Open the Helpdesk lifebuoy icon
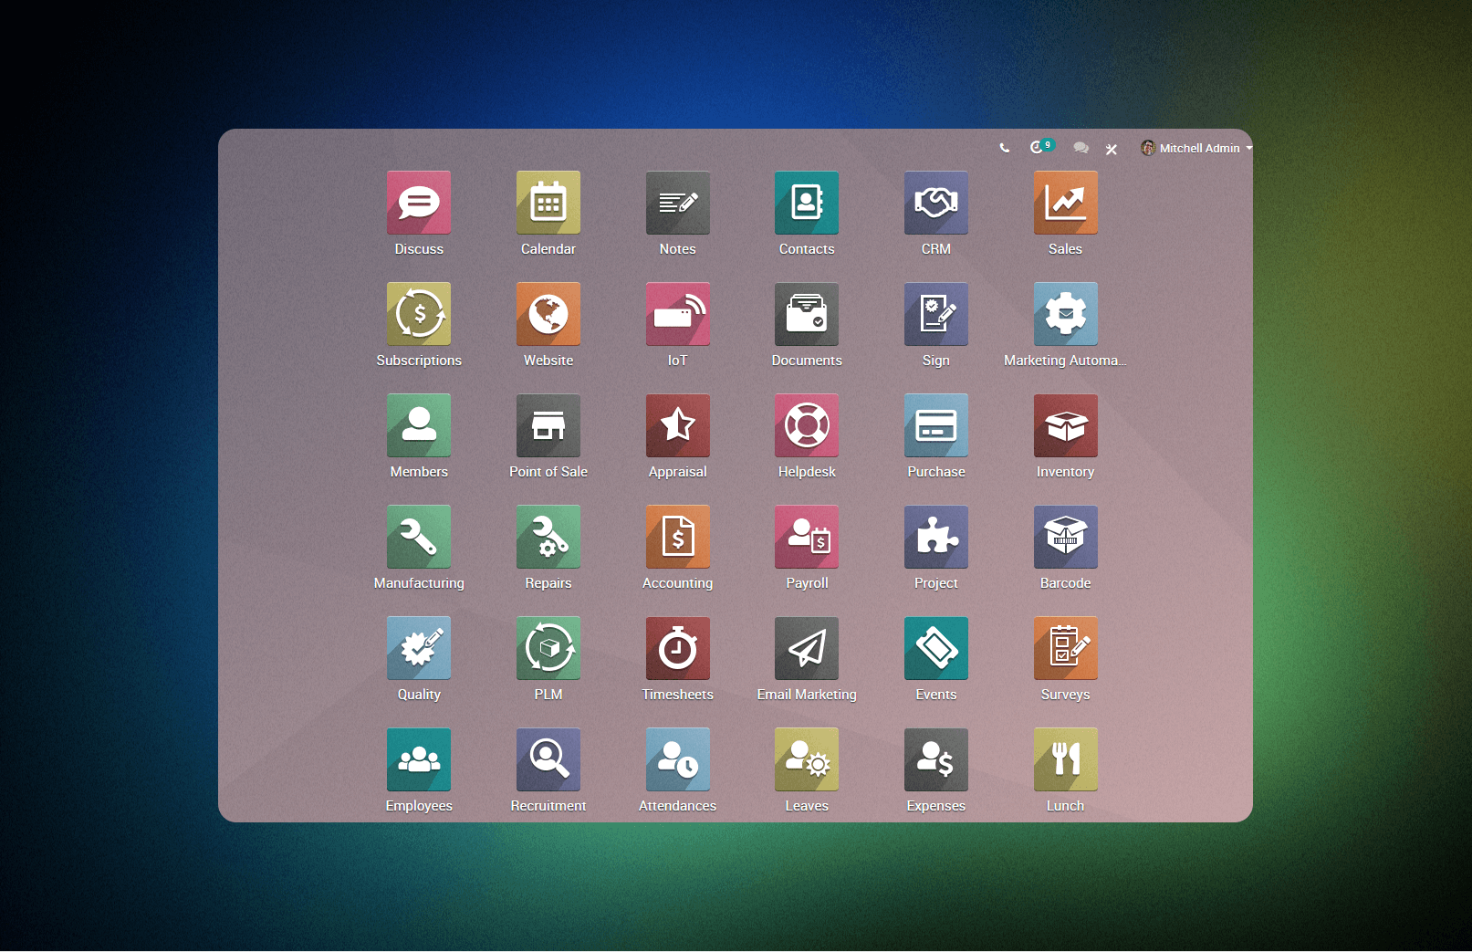 point(807,425)
